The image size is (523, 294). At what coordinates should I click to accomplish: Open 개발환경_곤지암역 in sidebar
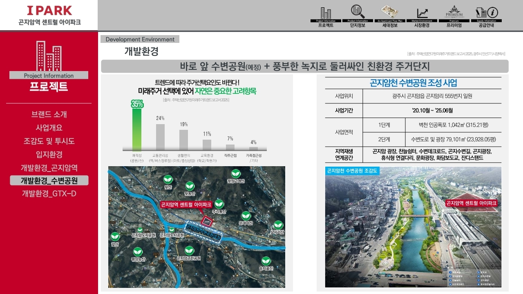(x=49, y=168)
